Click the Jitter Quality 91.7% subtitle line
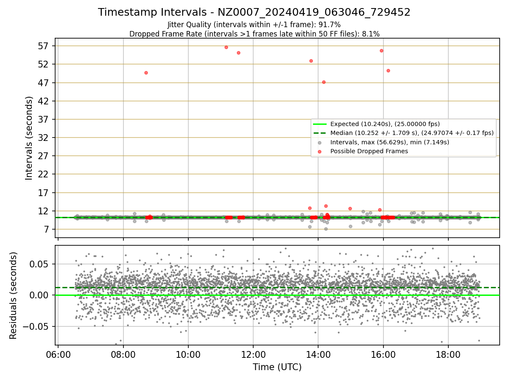The image size is (509, 382). [x=254, y=25]
